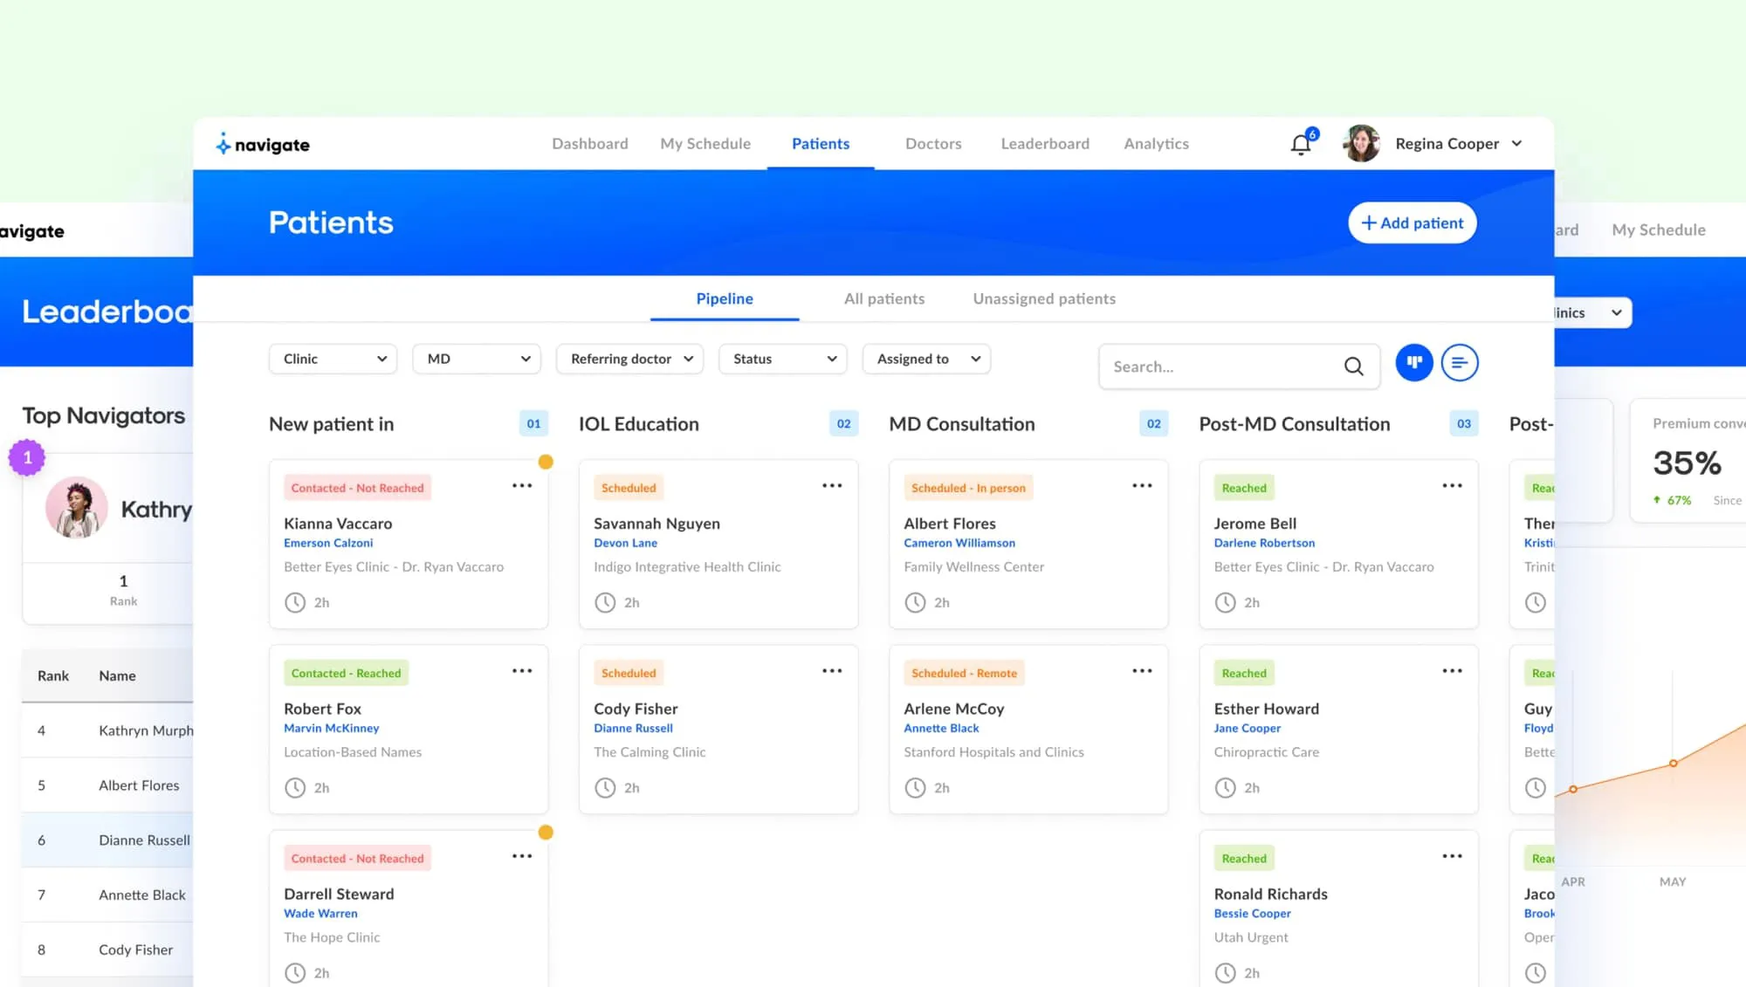
Task: Switch to the Unassigned patients tab
Action: coord(1044,298)
